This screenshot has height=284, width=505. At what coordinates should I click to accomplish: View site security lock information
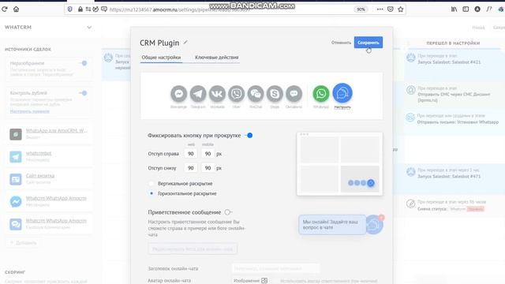click(x=80, y=9)
